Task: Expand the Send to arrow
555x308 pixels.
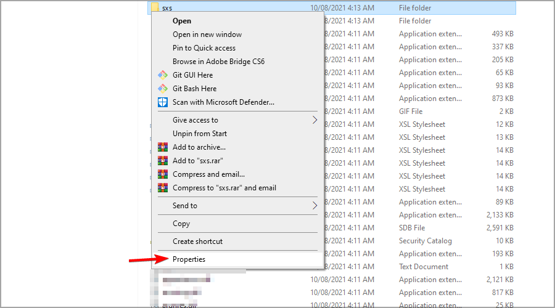Action: pyautogui.click(x=314, y=206)
